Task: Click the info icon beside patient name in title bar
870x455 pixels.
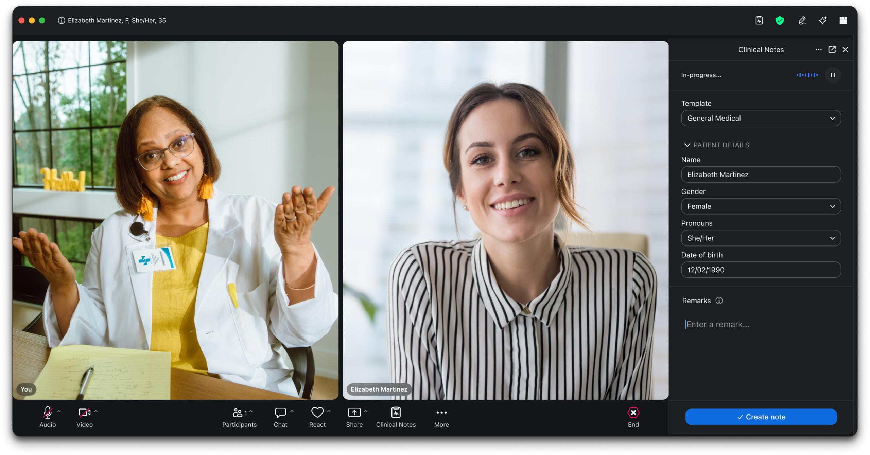Action: (x=61, y=21)
